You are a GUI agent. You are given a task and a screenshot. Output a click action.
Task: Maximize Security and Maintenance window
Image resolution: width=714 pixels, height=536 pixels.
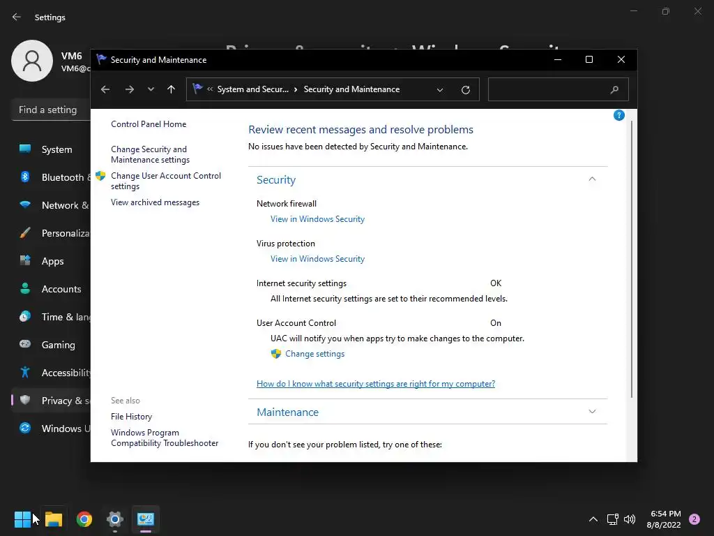click(x=589, y=60)
